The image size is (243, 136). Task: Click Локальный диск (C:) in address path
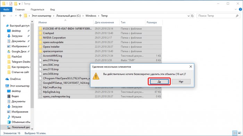coord(68,16)
